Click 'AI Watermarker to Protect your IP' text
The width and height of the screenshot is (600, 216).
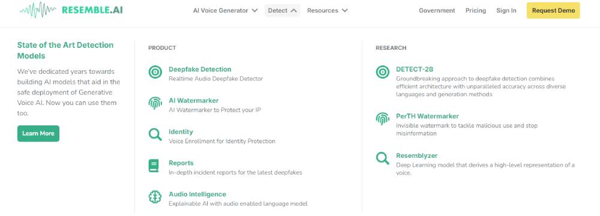215,110
